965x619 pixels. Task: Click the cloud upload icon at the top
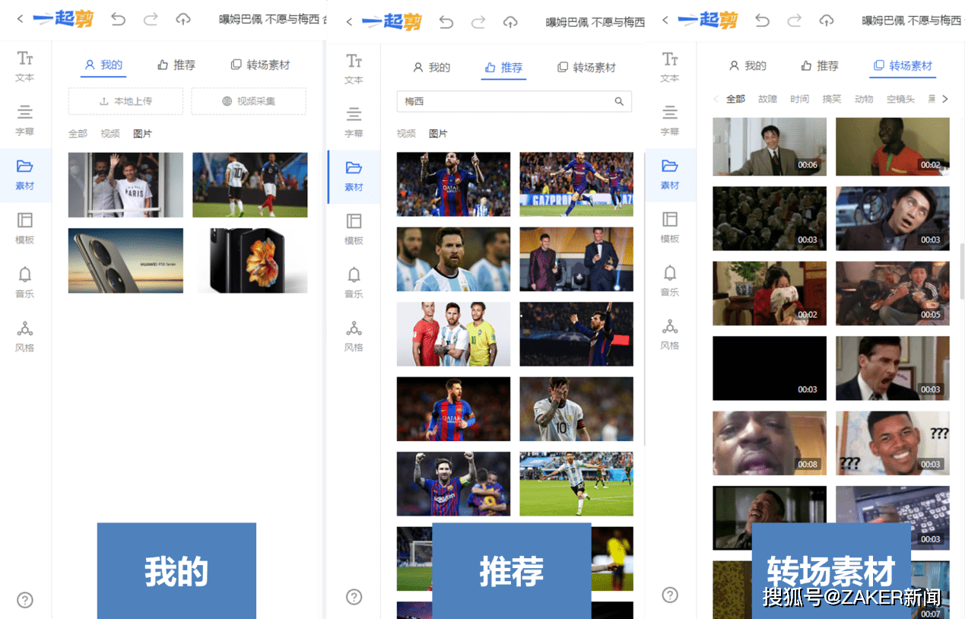coord(183,21)
